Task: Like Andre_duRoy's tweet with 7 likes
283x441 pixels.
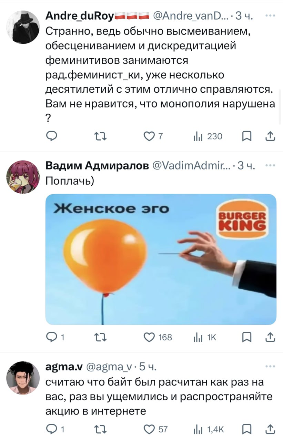Action: (x=154, y=137)
